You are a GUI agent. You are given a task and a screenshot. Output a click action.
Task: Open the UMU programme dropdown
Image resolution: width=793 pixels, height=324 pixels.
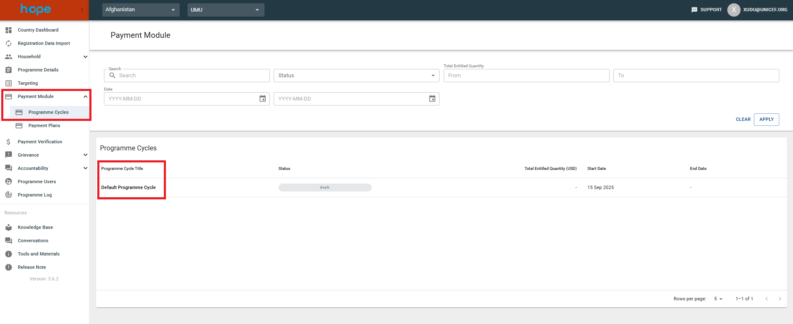(x=225, y=10)
